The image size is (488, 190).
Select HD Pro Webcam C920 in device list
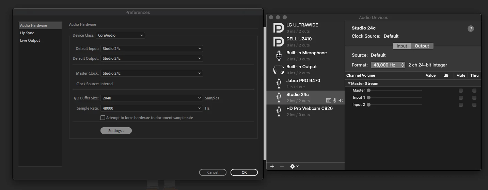pyautogui.click(x=305, y=111)
